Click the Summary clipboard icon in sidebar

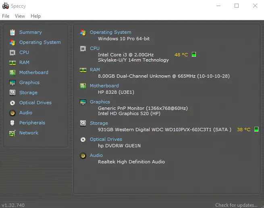click(x=12, y=33)
